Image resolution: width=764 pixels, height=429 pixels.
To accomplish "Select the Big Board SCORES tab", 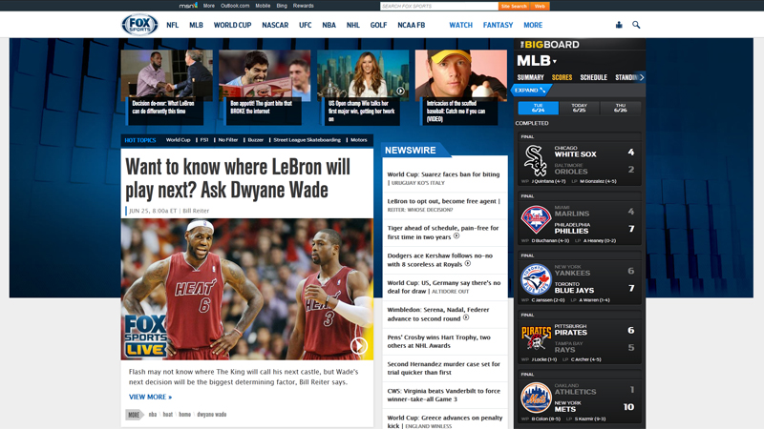I will point(562,77).
